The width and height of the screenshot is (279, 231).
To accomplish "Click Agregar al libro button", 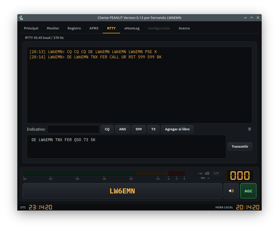I will tap(177, 129).
